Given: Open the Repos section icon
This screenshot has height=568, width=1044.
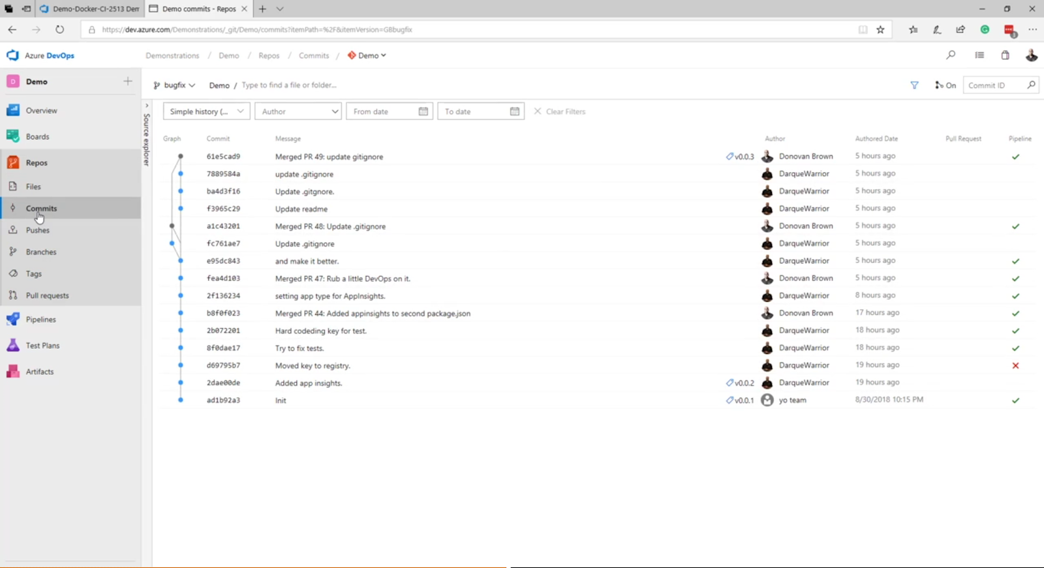Looking at the screenshot, I should (x=12, y=162).
